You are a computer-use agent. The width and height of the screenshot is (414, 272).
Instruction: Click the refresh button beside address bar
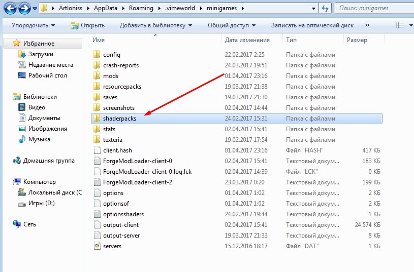pos(325,8)
